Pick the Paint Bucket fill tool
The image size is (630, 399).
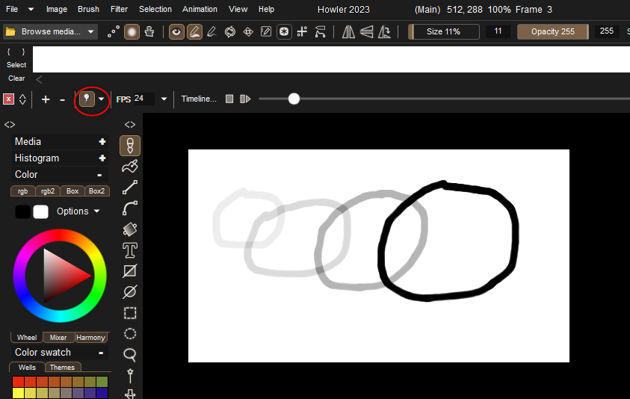[130, 229]
